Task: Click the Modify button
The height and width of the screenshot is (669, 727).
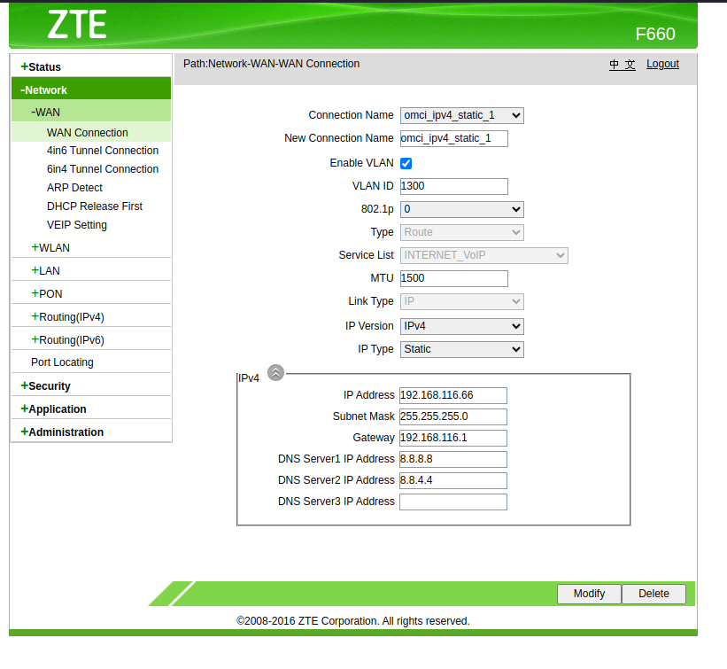Action: coord(589,594)
